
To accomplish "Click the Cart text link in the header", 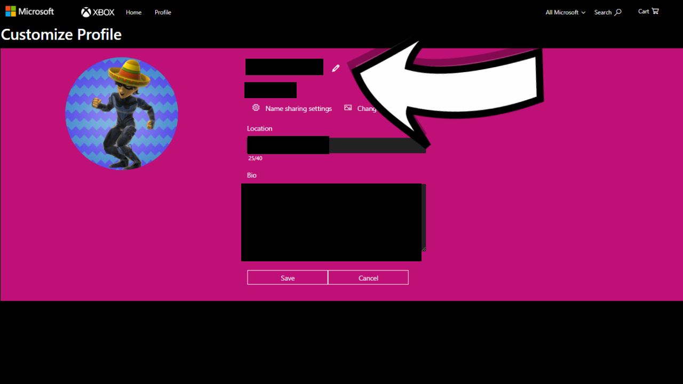I will [644, 11].
